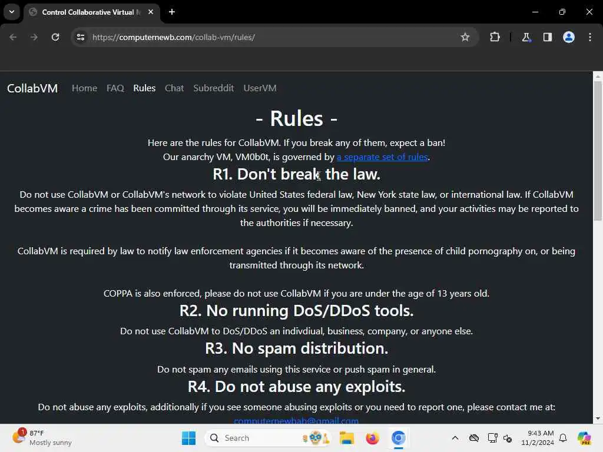Click heading 'R1. Don't break the law.'

click(297, 174)
